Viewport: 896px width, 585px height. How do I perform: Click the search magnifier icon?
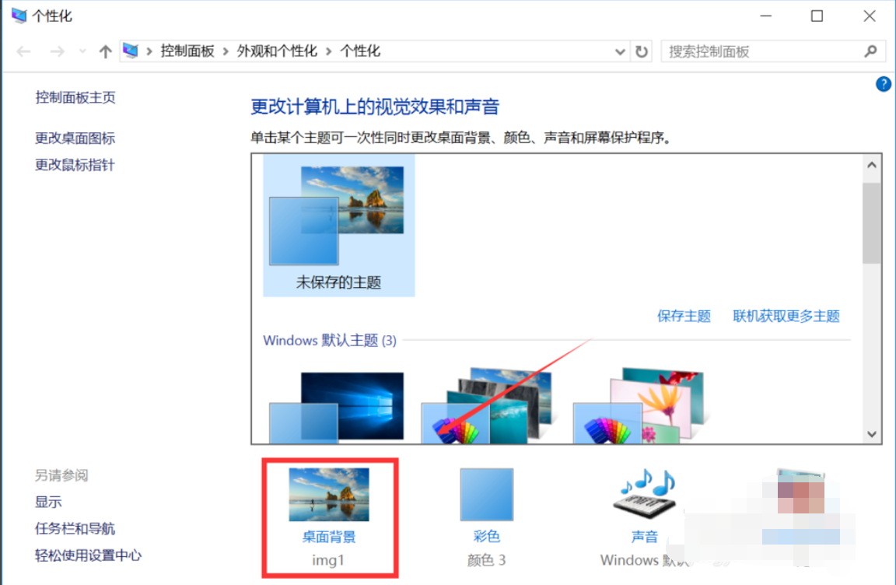871,51
